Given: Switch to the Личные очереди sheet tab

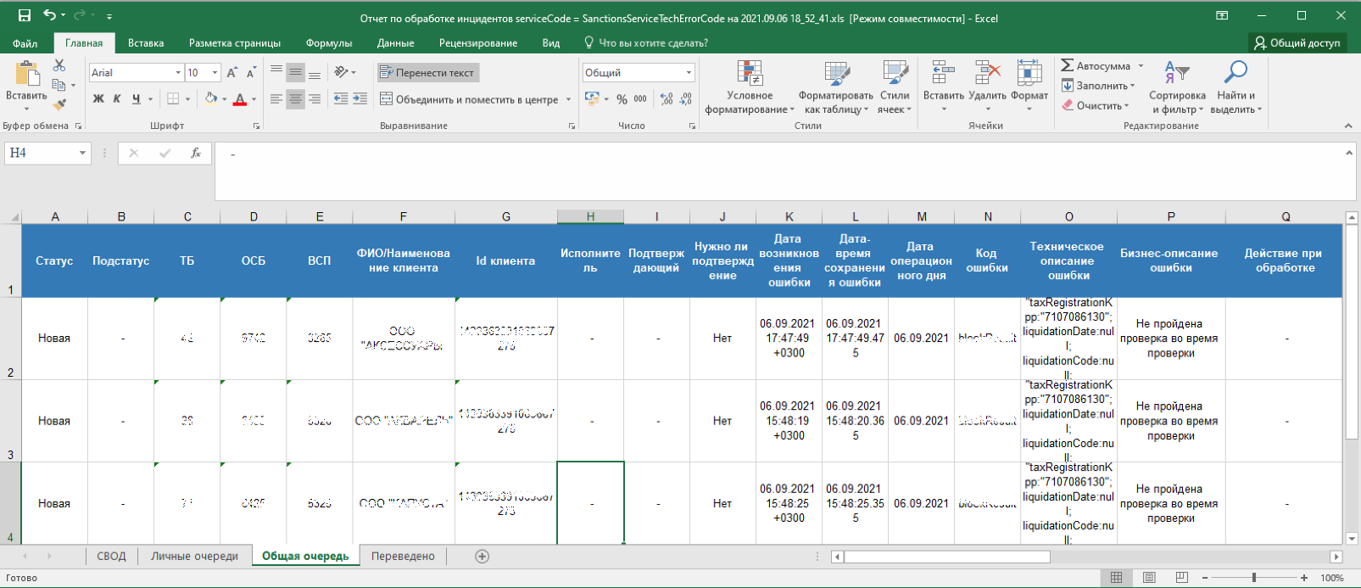Looking at the screenshot, I should (194, 557).
